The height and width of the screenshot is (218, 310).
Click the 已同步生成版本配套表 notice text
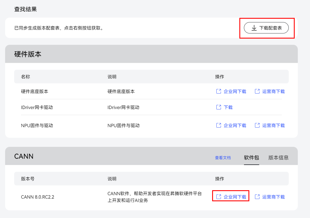59,28
